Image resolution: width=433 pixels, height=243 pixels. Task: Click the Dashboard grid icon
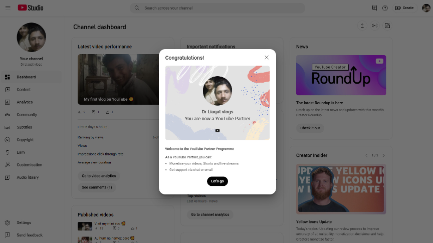click(x=8, y=77)
